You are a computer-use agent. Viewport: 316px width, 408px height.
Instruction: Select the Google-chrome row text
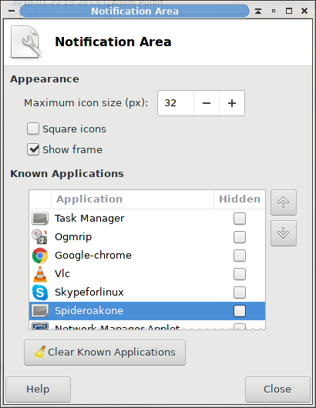click(93, 256)
